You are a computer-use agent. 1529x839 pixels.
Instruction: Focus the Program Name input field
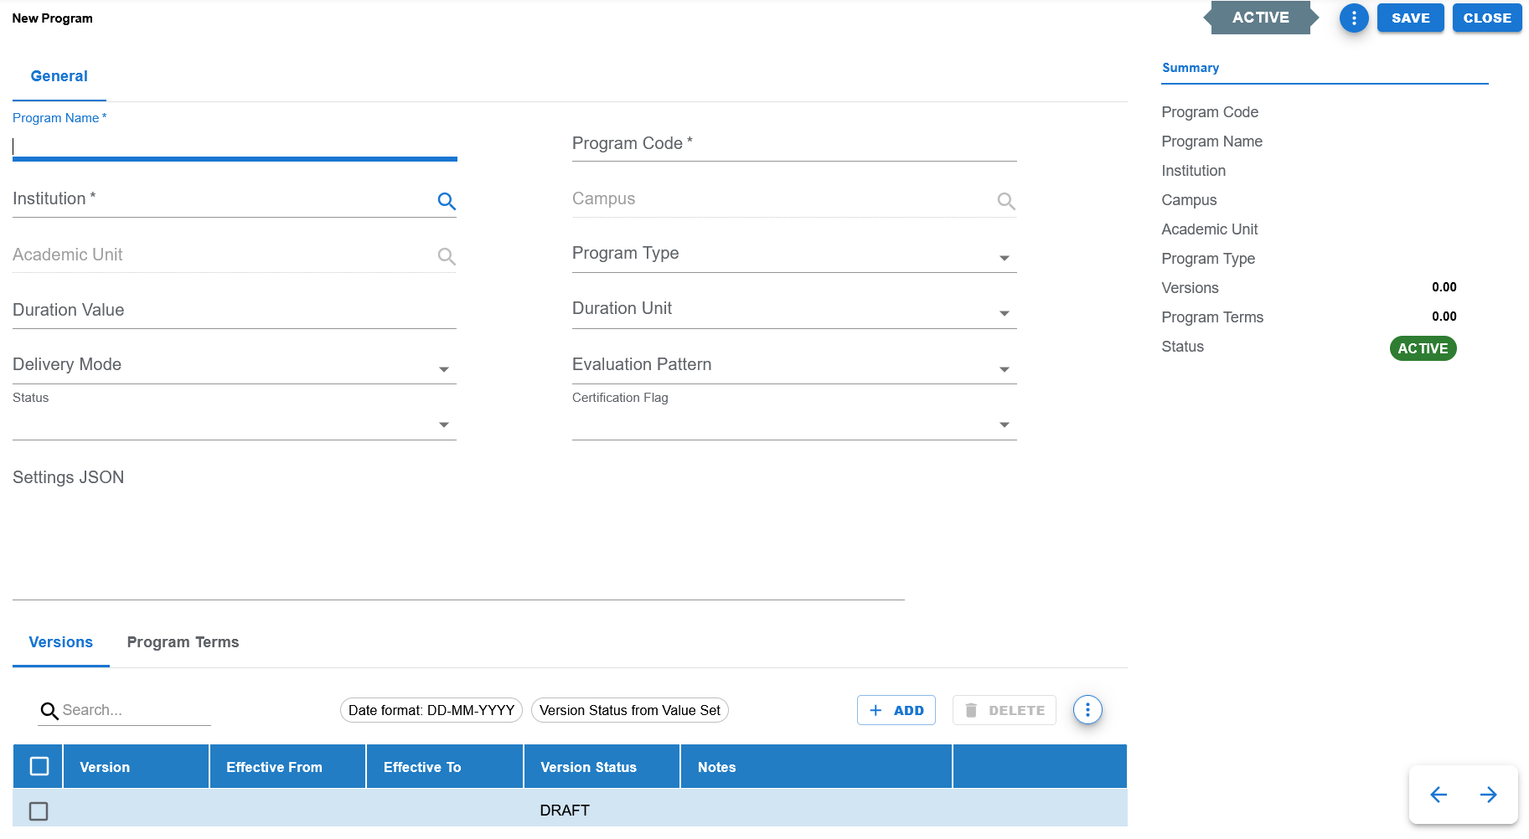pos(235,147)
